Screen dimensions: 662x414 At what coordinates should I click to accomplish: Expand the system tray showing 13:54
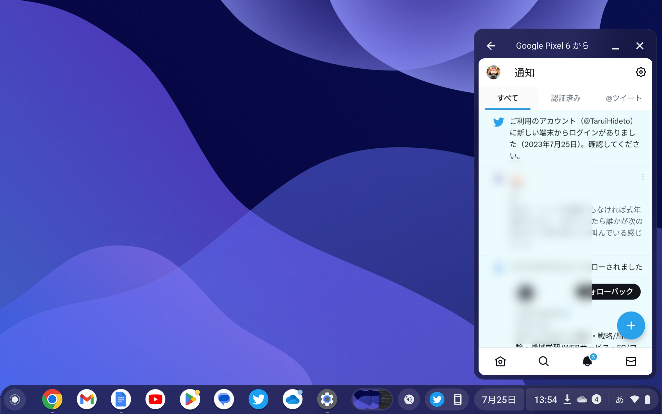pos(546,399)
